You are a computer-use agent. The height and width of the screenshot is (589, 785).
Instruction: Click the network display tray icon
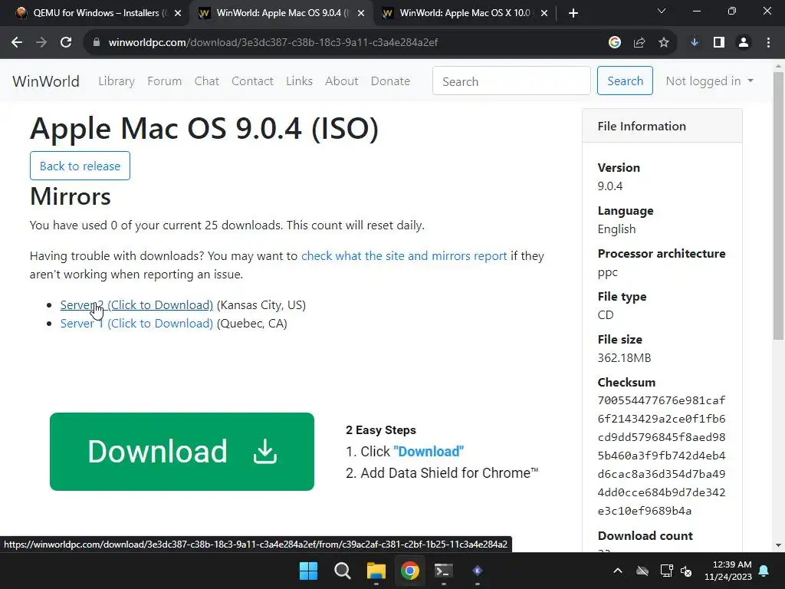pos(666,571)
